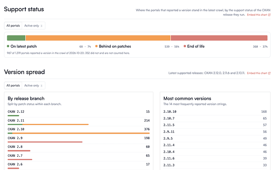Click red End of life bar segment
Viewport: 277px width, 170px height.
point(219,38)
